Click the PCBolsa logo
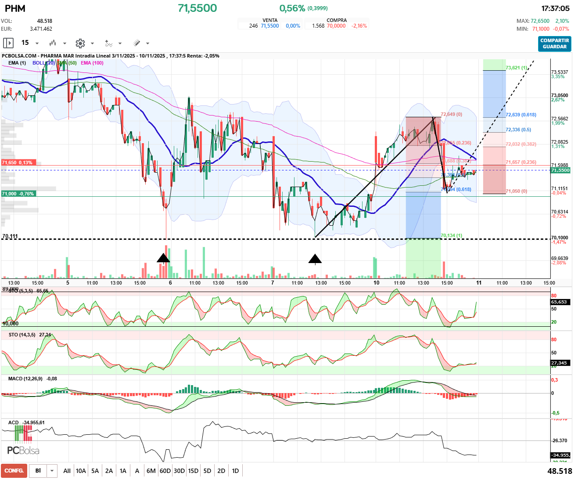This screenshot has height=480, width=578. (x=23, y=451)
